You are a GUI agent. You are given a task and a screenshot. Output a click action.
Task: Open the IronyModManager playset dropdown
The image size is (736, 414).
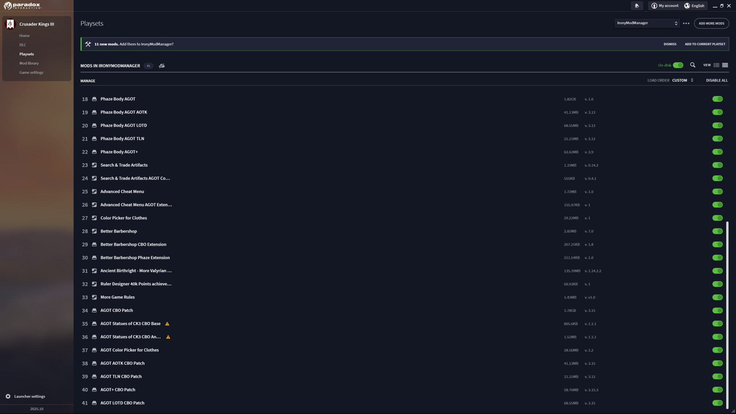click(647, 23)
